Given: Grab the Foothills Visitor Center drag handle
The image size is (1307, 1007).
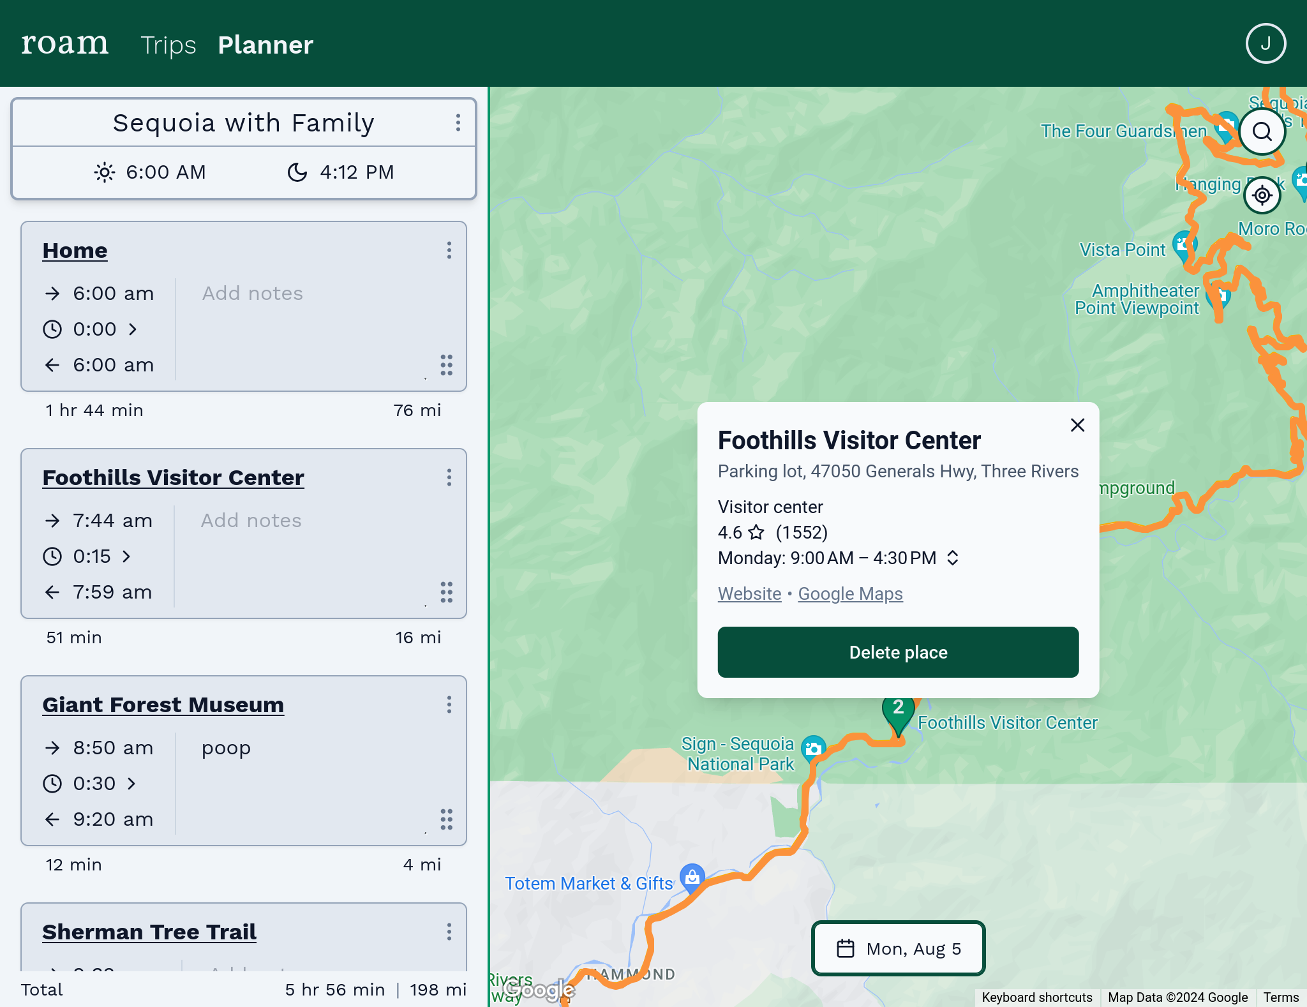Looking at the screenshot, I should (x=446, y=592).
